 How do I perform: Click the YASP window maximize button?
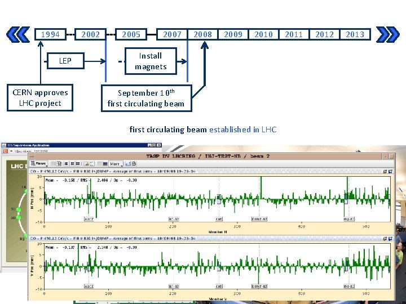[x=391, y=157]
